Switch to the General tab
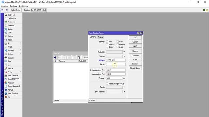Viewport: 209px width, 117px height. click(93, 37)
